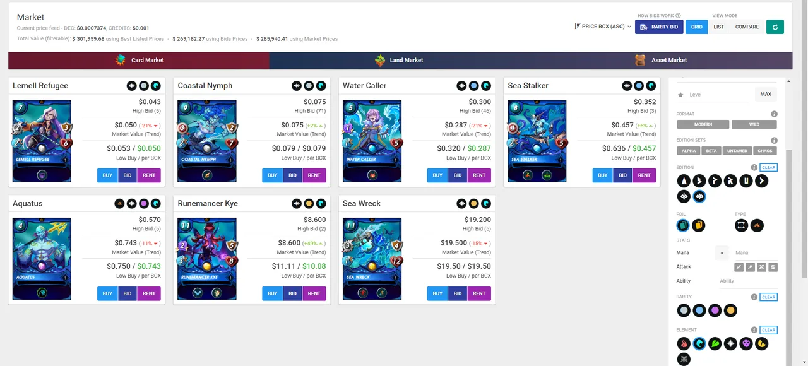Switch to List view mode
This screenshot has width=808, height=366.
point(718,27)
